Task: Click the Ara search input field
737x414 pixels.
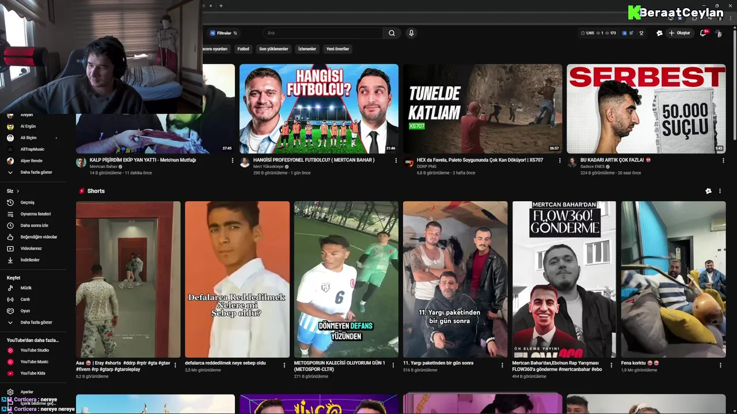Action: [324, 33]
